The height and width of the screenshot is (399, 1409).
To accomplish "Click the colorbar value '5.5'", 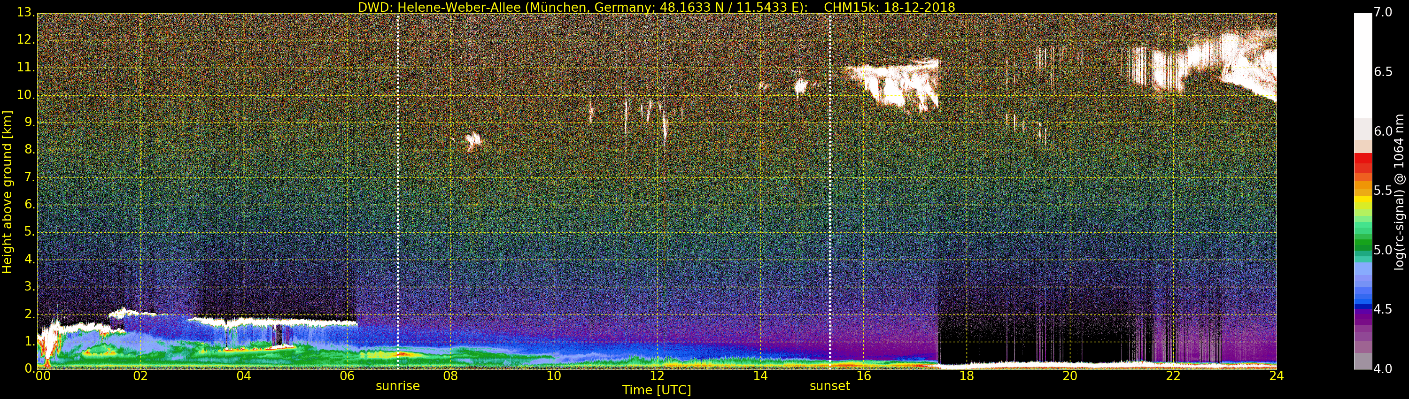I will click(x=1383, y=190).
